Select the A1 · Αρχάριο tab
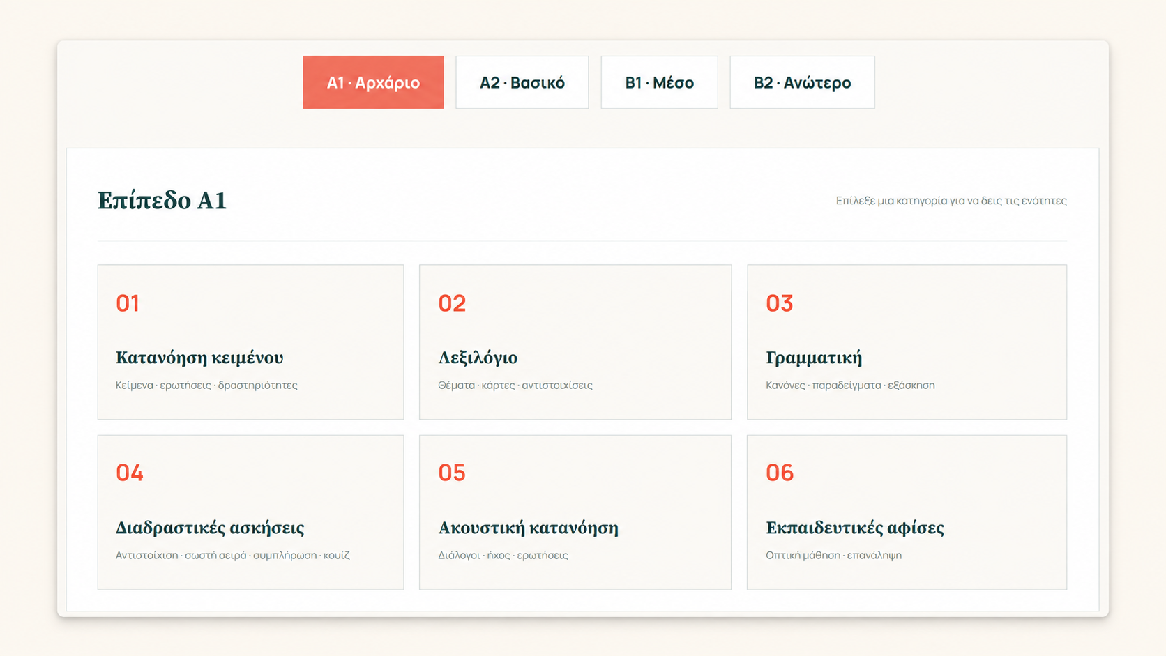This screenshot has height=656, width=1166. (373, 82)
